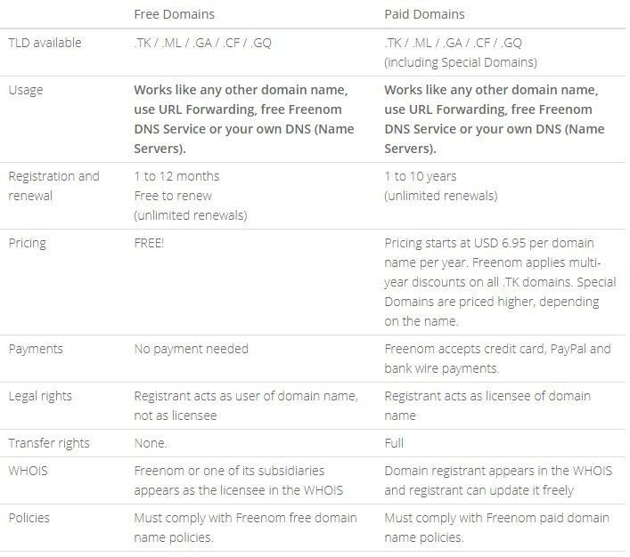Screen dimensions: 630x557
Task: Select the Full transfer rights cell
Action: [x=394, y=442]
